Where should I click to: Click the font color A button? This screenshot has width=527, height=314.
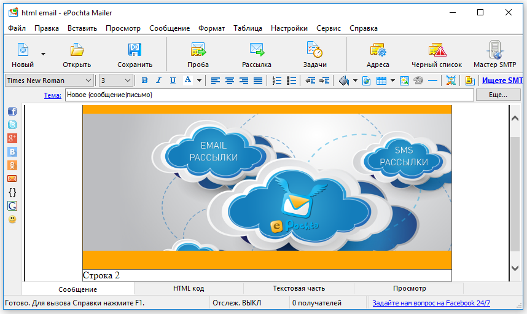click(x=188, y=80)
